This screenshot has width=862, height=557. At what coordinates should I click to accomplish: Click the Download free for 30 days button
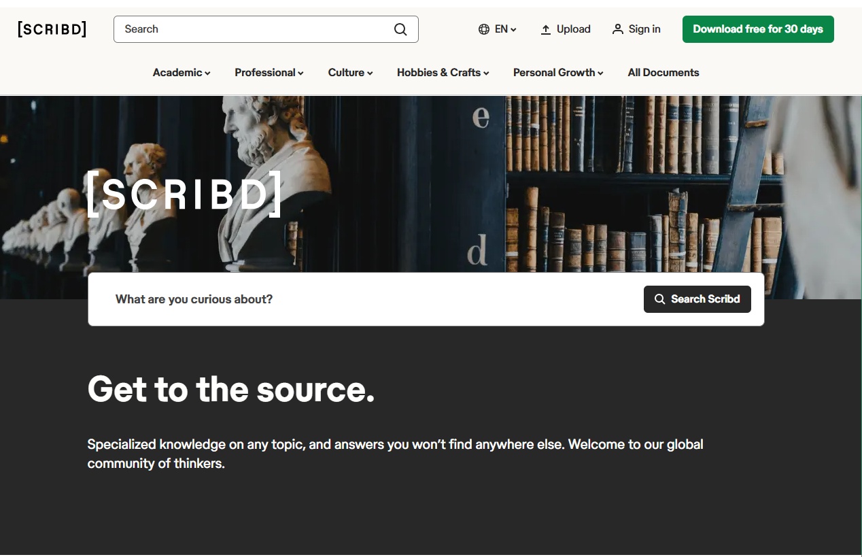[x=758, y=29]
